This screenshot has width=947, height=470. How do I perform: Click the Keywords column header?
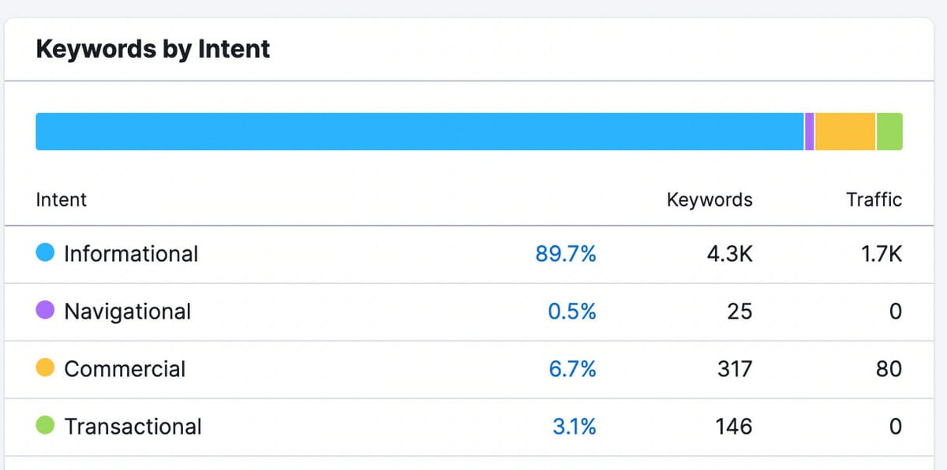click(709, 200)
